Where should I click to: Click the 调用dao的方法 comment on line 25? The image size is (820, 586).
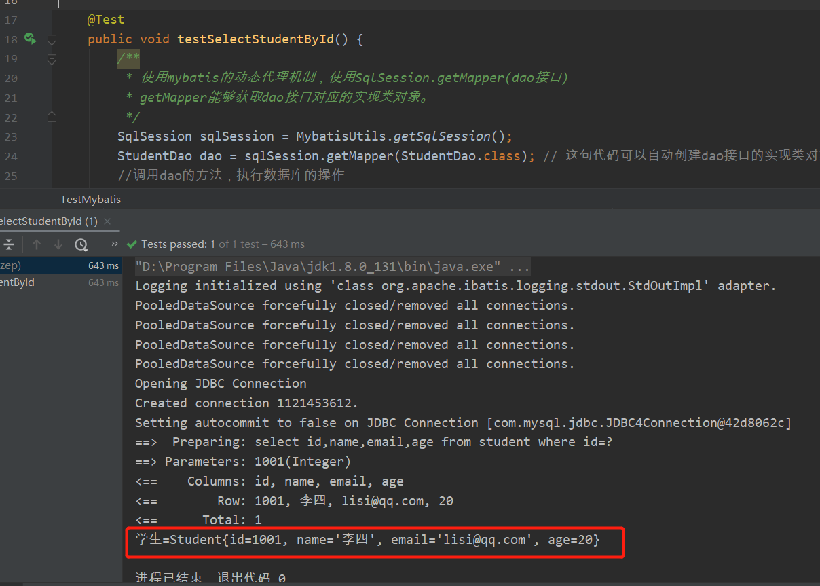231,175
